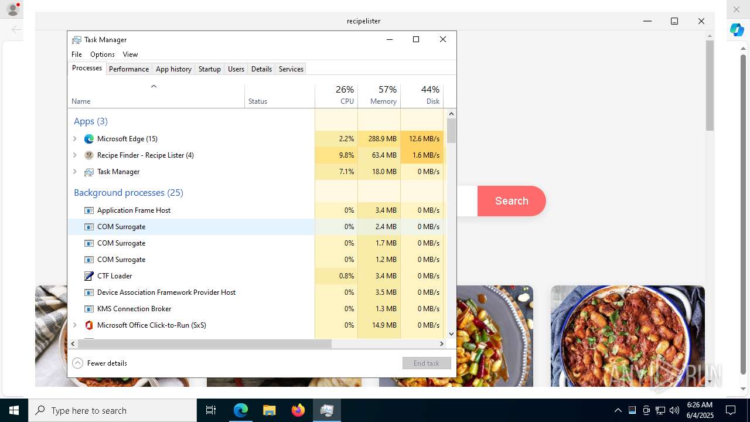The width and height of the screenshot is (750, 422).
Task: Expand Microsoft Office Click-to-Run group
Action: pyautogui.click(x=74, y=325)
